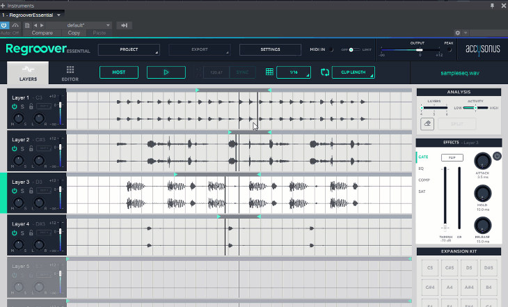Viewport: 508px width, 307px height.
Task: Go to next preset arrow
Action: click(x=42, y=25)
